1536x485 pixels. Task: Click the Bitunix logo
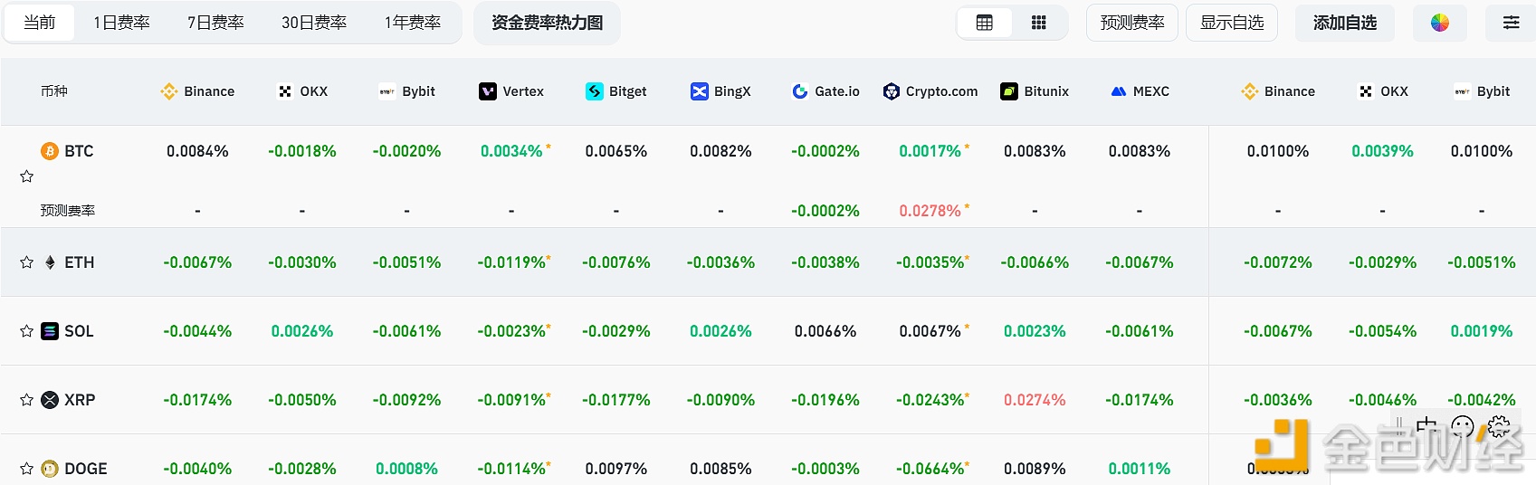point(1009,91)
